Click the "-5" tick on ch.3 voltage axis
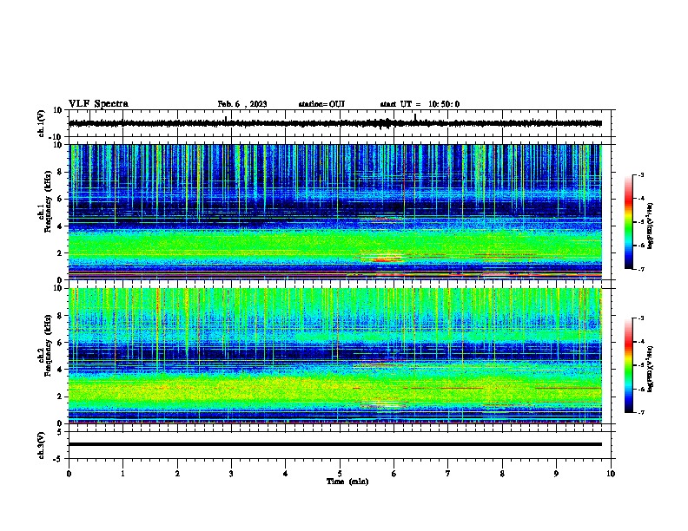The image size is (688, 531). 59,459
